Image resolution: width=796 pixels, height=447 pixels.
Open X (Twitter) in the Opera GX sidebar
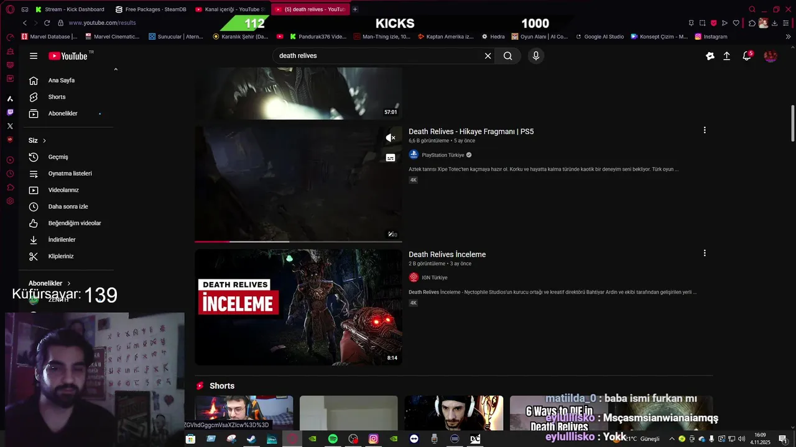[10, 126]
